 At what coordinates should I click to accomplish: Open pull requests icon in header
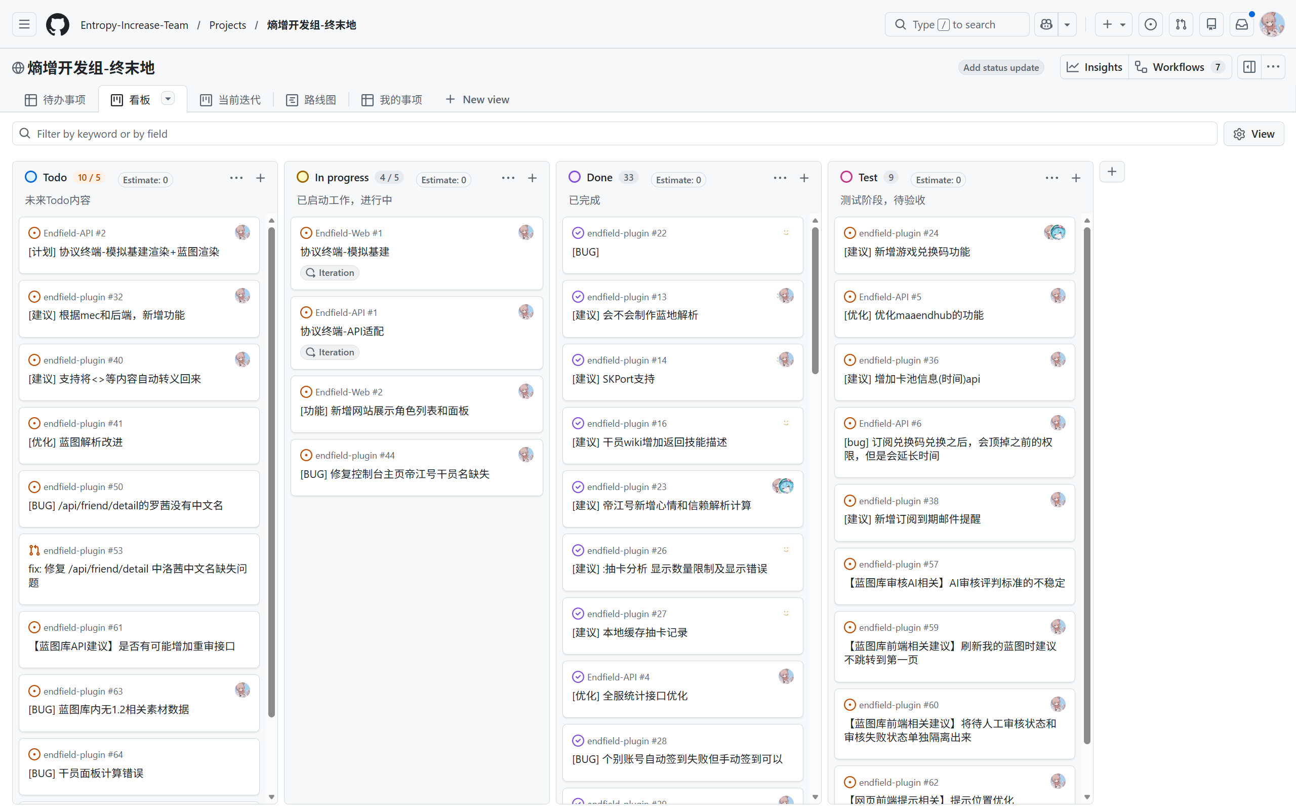[x=1181, y=25]
